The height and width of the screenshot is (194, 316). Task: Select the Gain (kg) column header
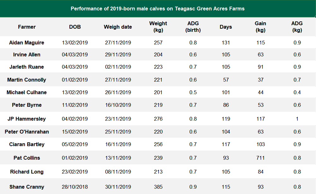tap(260, 27)
